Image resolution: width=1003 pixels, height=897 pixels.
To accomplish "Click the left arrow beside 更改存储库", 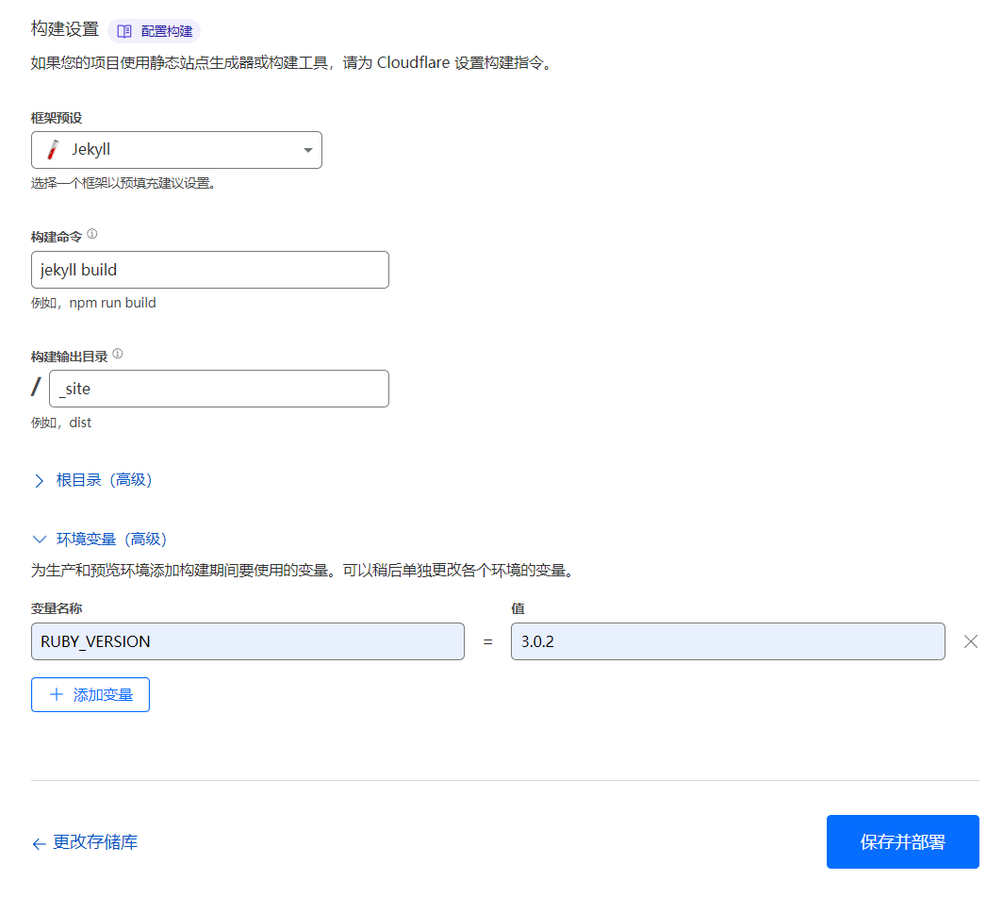I will click(x=39, y=844).
